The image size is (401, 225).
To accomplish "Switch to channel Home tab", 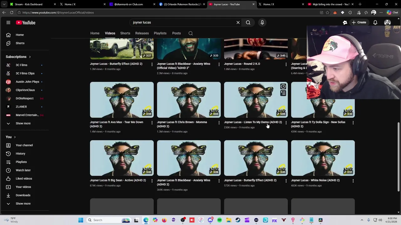I will click(95, 33).
